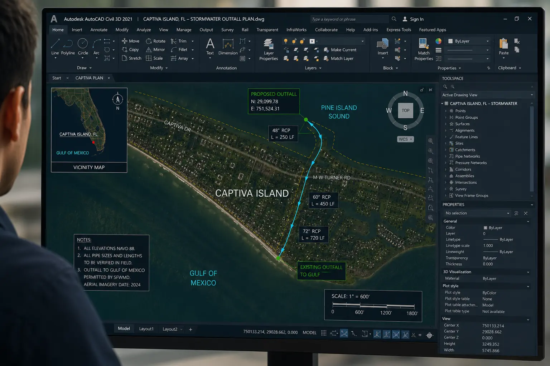
Task: Use the Mirror tool
Action: pos(155,50)
